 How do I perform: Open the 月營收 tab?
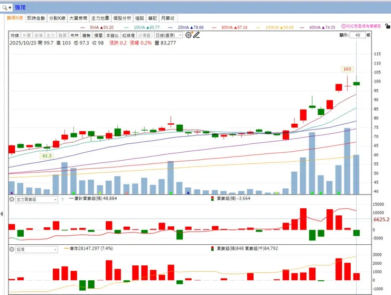coord(168,18)
